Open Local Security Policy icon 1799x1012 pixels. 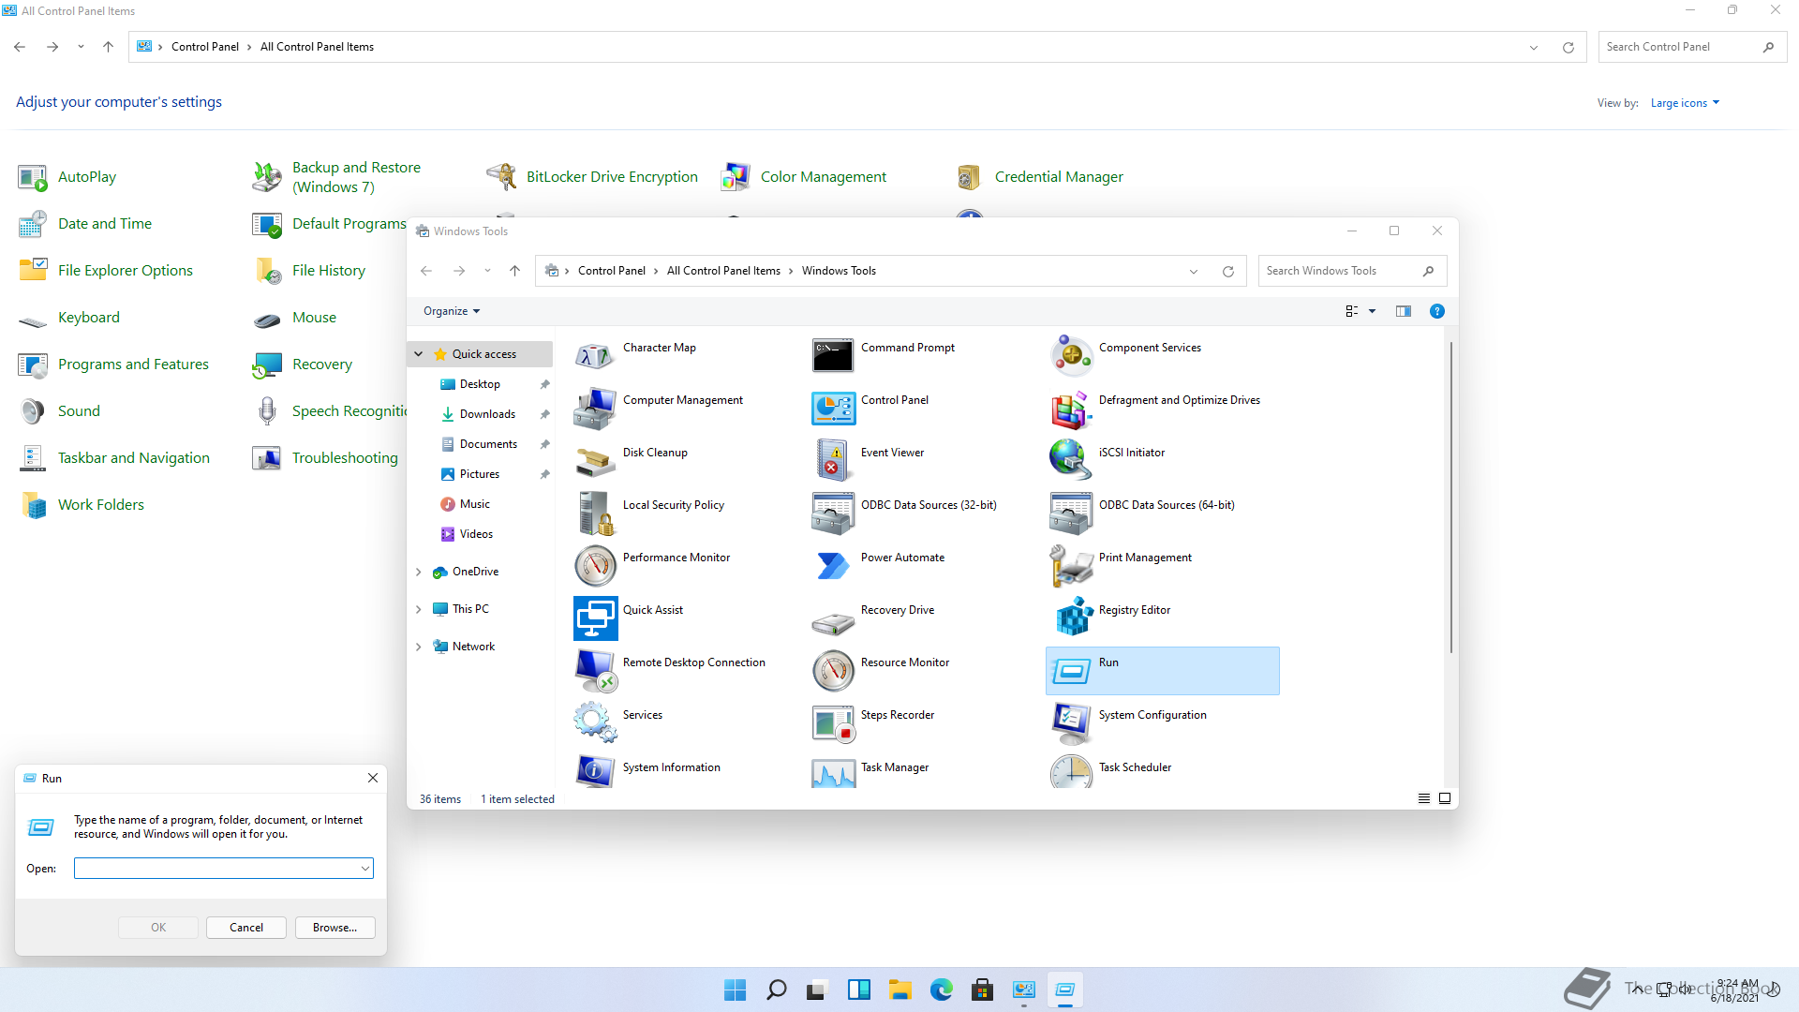coord(595,513)
